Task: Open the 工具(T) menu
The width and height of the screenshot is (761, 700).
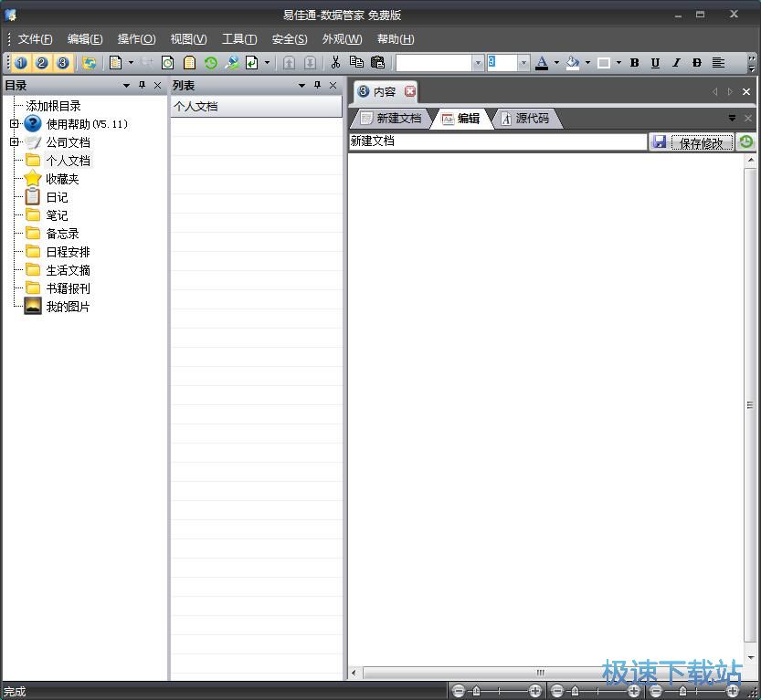Action: 238,39
